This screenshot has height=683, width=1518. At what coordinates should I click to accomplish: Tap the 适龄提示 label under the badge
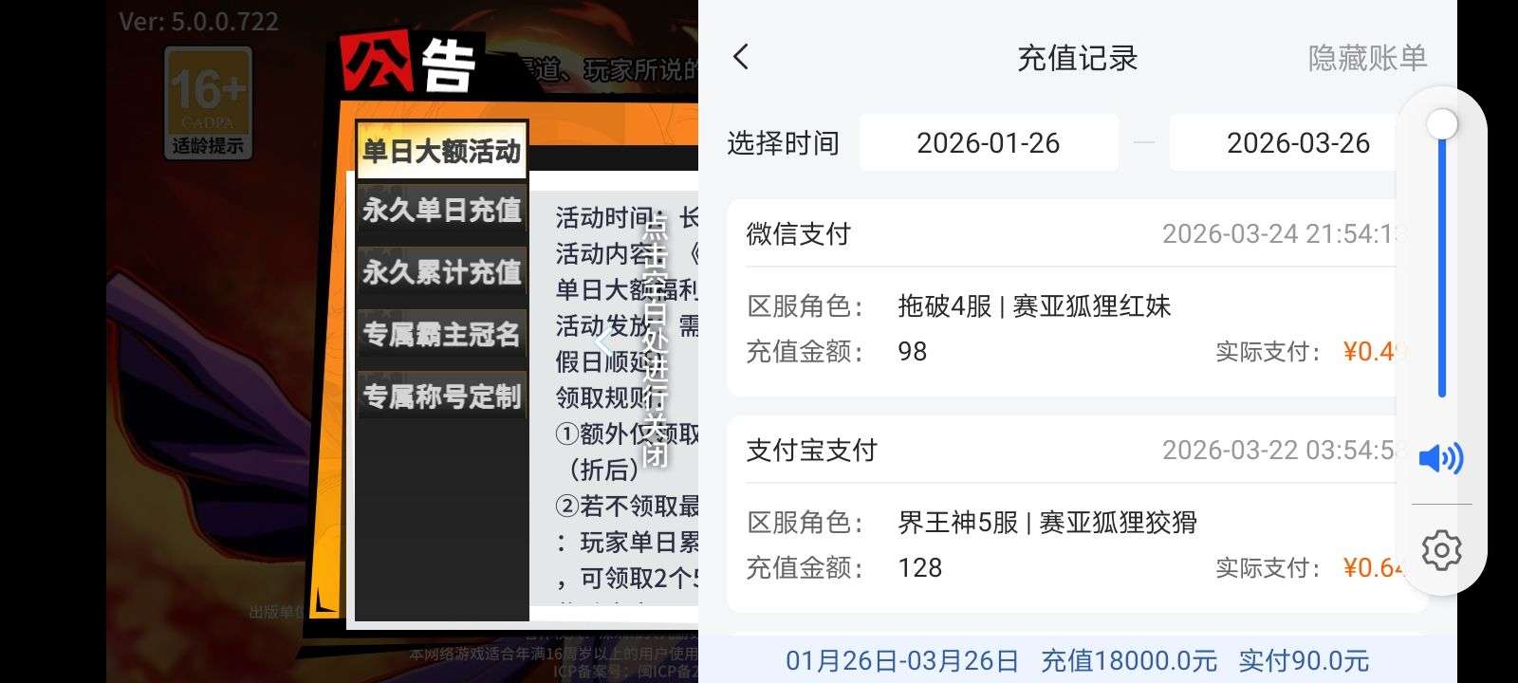[x=208, y=146]
